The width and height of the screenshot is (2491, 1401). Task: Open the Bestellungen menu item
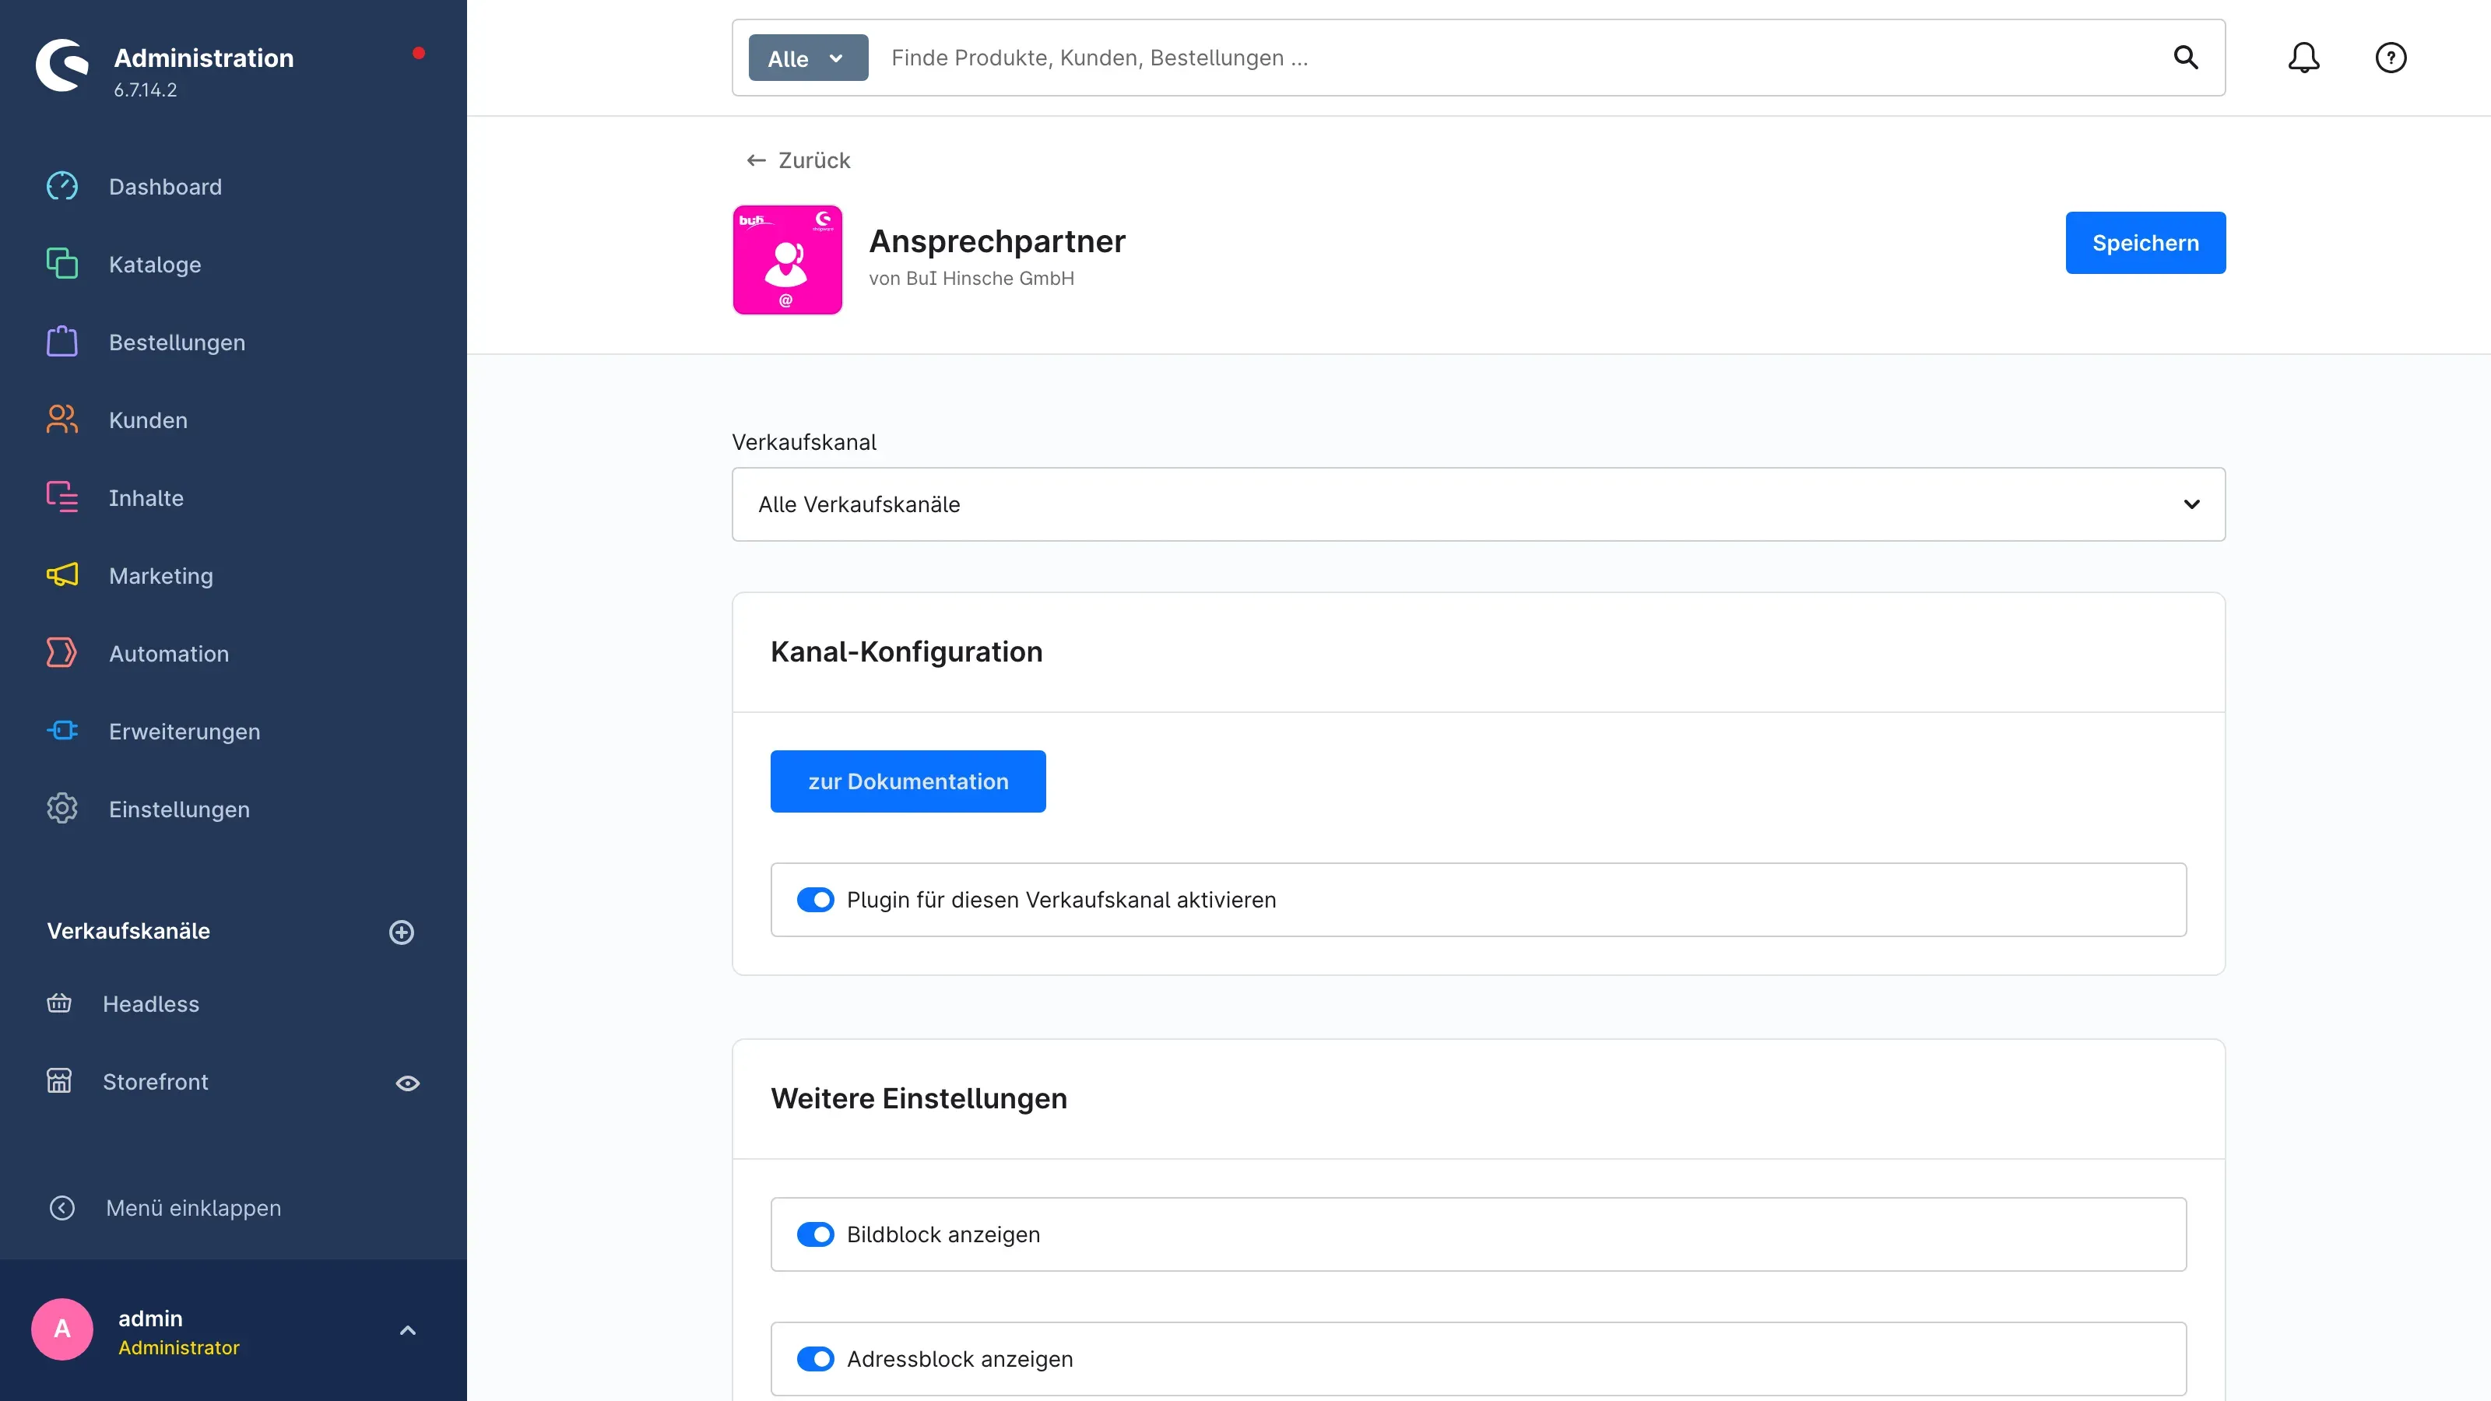(177, 342)
